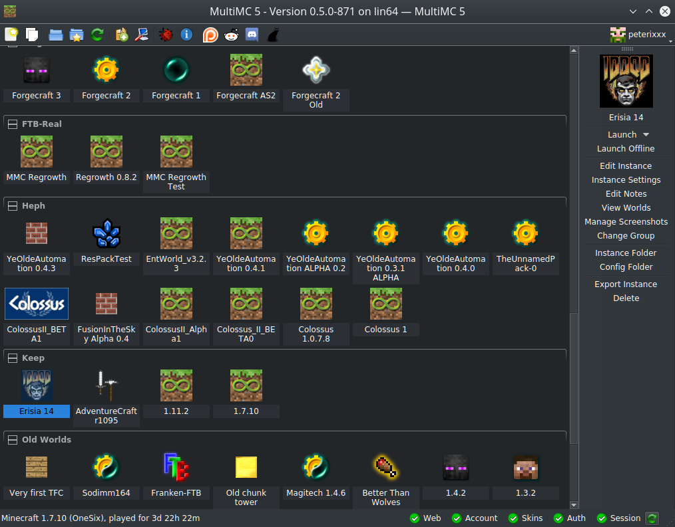Image resolution: width=675 pixels, height=527 pixels.
Task: Click the refresh status button beside Session
Action: [652, 518]
